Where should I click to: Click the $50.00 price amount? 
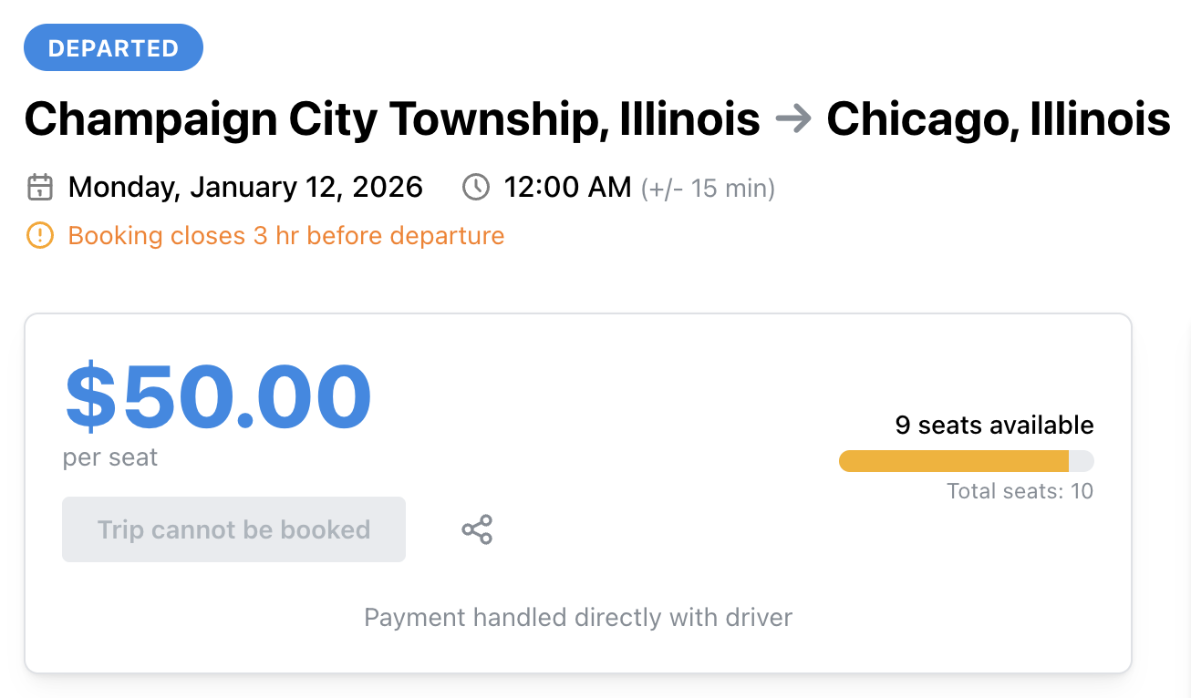pyautogui.click(x=218, y=397)
